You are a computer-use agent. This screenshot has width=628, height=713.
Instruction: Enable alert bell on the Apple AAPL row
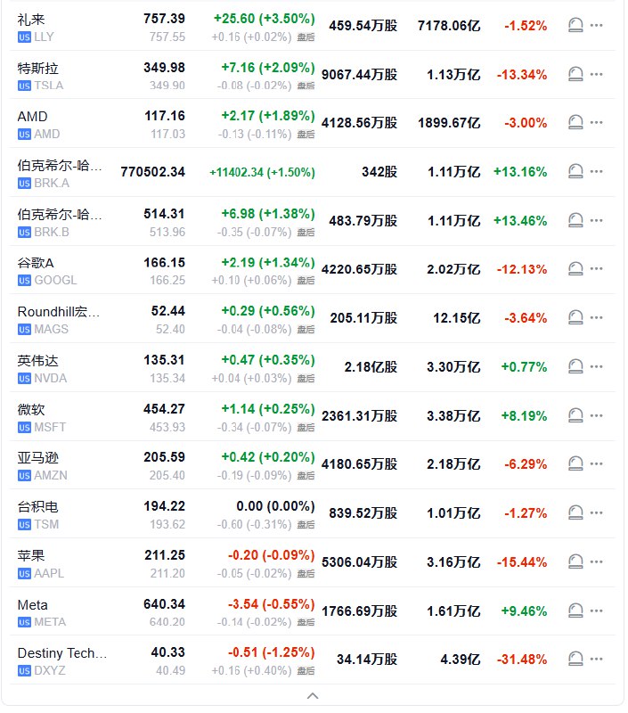click(575, 561)
